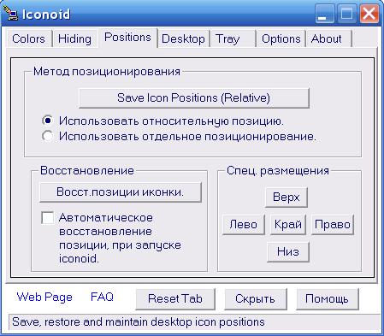Switch to the Options tab
The width and height of the screenshot is (384, 336).
(281, 38)
